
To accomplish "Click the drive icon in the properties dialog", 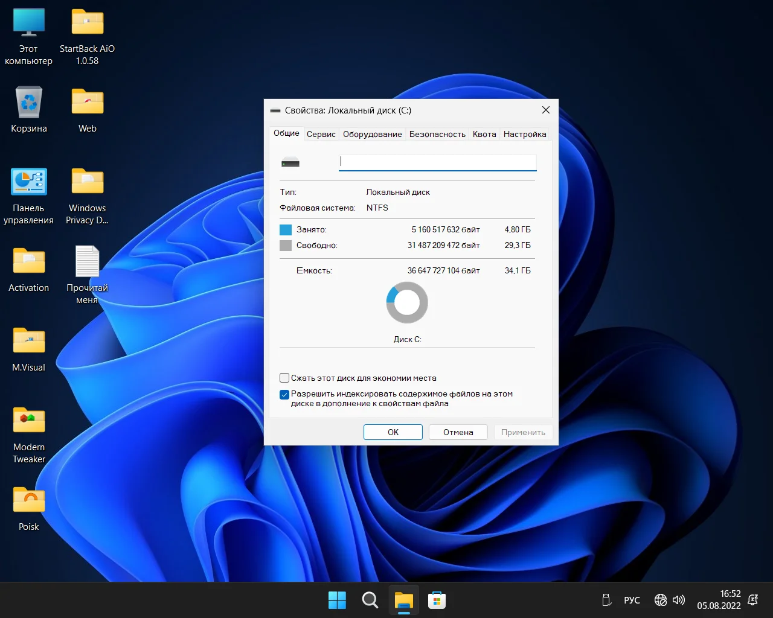I will 290,162.
